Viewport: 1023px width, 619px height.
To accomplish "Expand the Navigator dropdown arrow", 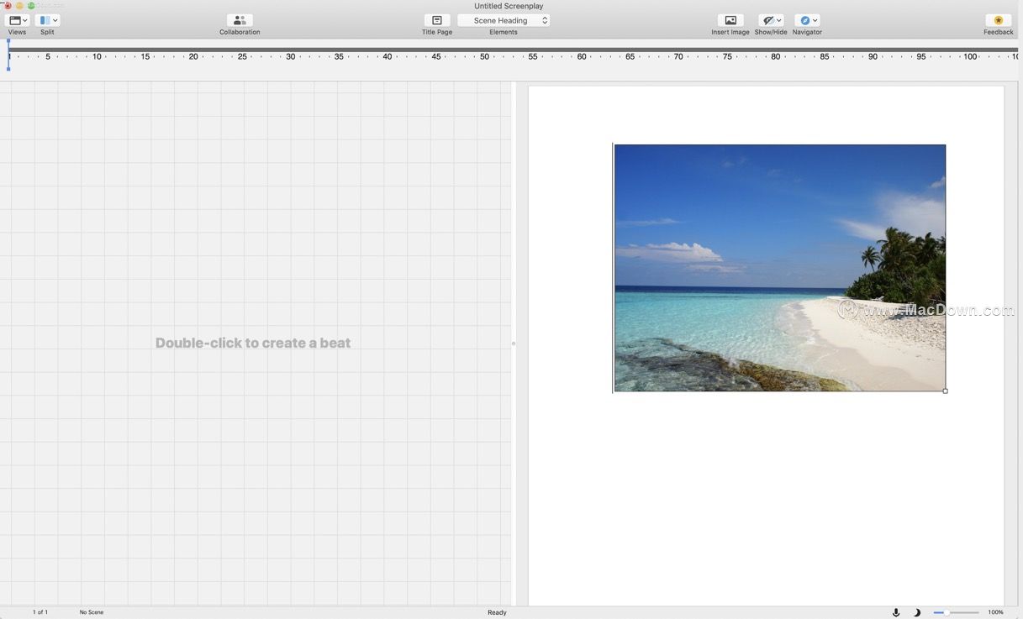I will [x=815, y=20].
